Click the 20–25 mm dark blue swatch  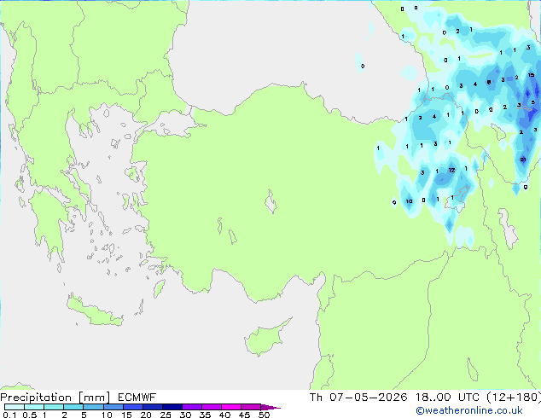click(x=152, y=407)
